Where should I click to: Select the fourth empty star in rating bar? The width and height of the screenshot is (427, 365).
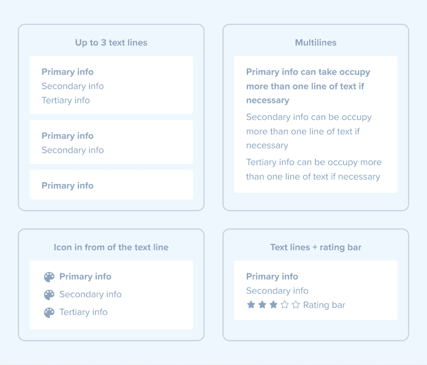click(x=285, y=304)
